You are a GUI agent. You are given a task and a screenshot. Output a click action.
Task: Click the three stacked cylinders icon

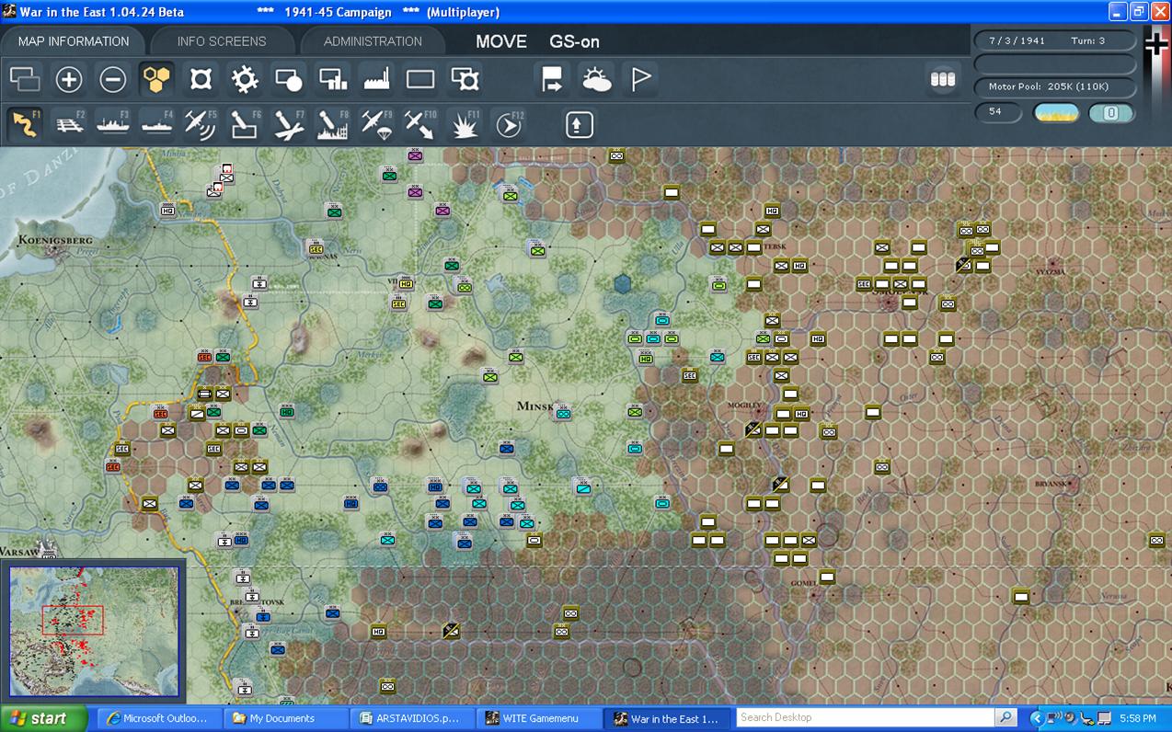(x=943, y=80)
